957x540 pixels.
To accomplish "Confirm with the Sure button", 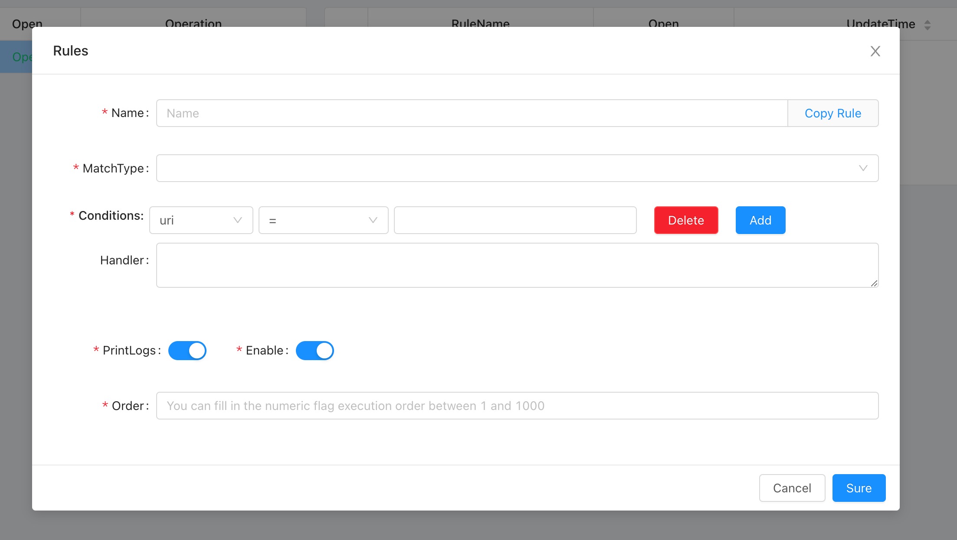I will [x=859, y=488].
